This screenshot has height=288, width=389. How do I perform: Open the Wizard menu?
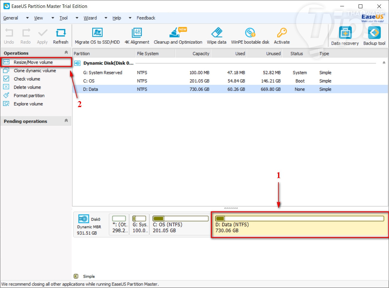(x=90, y=18)
